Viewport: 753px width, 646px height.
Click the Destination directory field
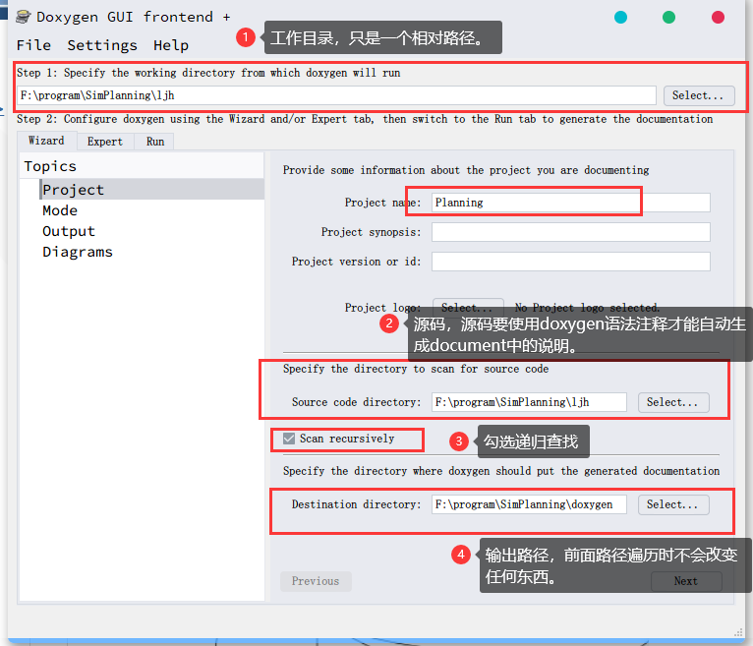coord(529,504)
